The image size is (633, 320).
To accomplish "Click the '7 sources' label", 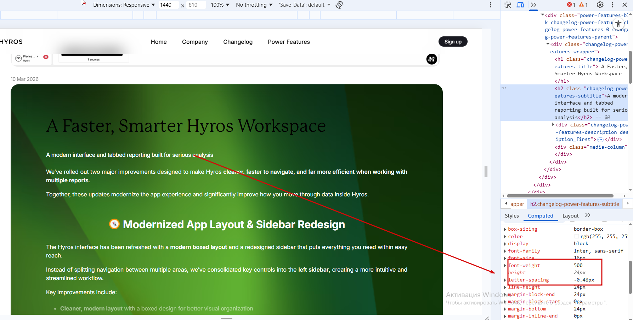I will (94, 60).
